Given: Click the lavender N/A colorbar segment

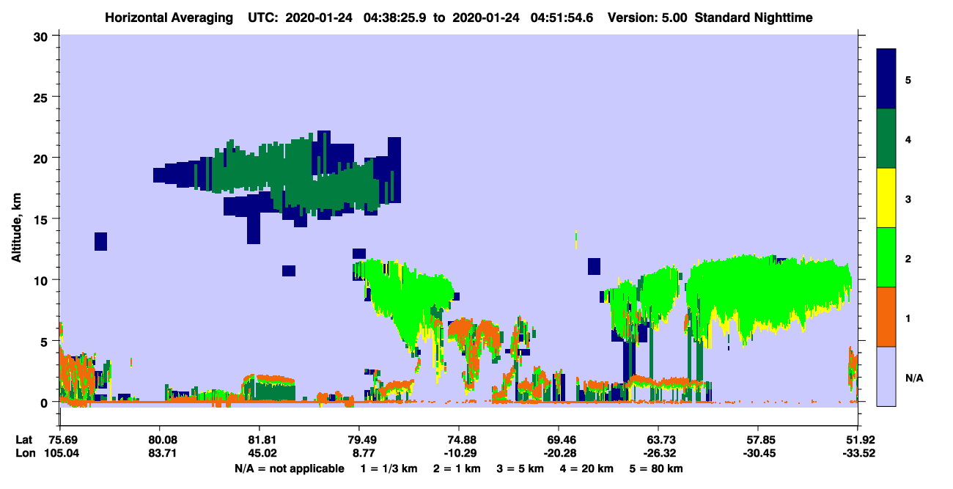Looking at the screenshot, I should (886, 376).
